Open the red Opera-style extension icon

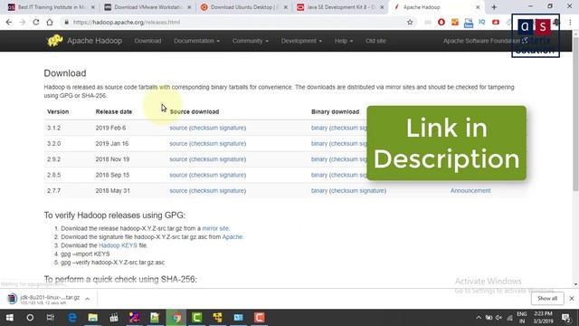click(x=441, y=22)
